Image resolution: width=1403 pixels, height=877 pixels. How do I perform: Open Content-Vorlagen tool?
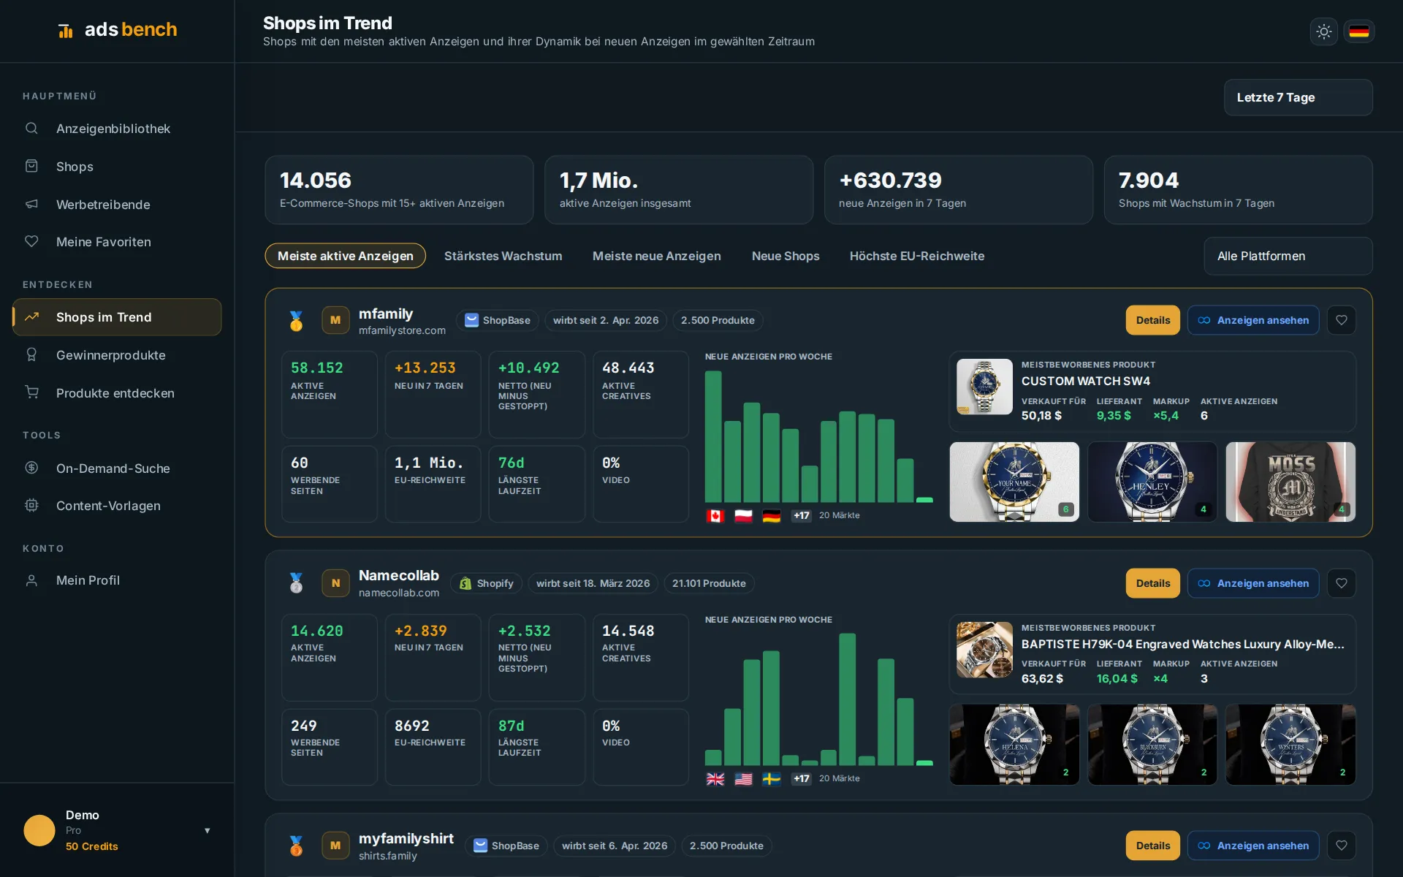click(117, 506)
